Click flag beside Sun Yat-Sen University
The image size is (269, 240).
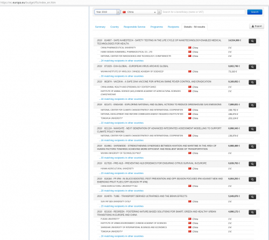[190, 201]
